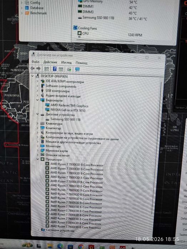
Task: Expand IDE ATA/ATAPI контролери category
Action: [x=37, y=81]
